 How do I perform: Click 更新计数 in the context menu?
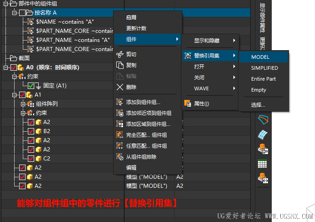click(x=148, y=28)
